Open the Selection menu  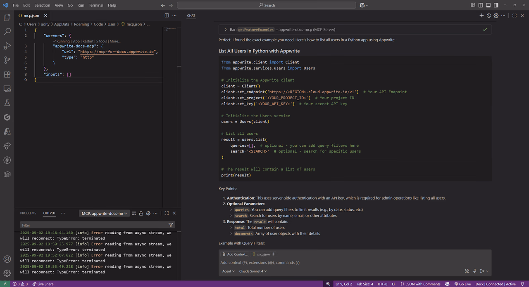tap(42, 5)
